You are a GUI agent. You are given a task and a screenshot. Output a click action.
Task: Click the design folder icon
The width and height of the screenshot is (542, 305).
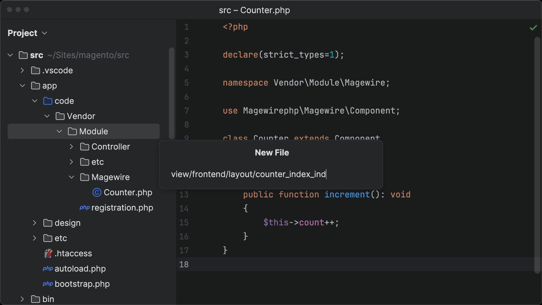[48, 223]
